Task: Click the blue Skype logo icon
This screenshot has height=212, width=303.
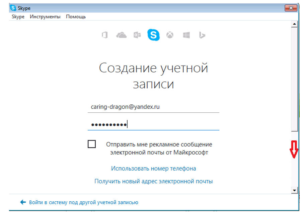Action: click(153, 35)
